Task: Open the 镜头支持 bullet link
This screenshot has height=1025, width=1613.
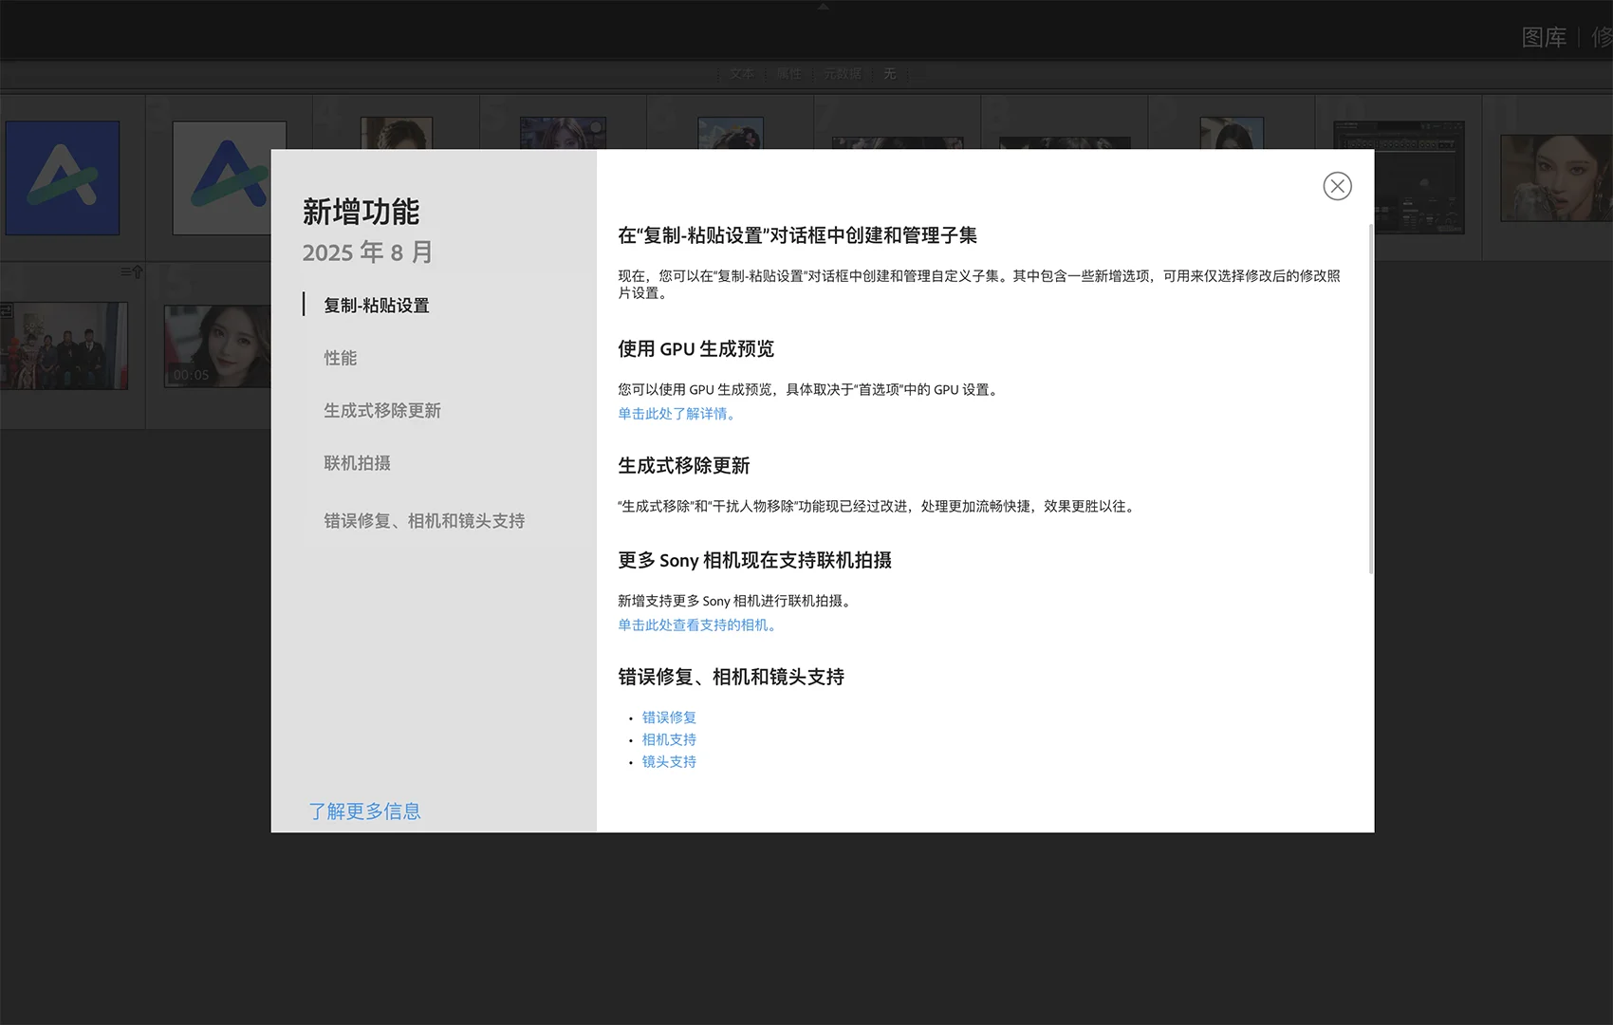Action: [669, 762]
